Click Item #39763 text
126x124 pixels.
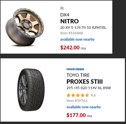tap(77, 101)
